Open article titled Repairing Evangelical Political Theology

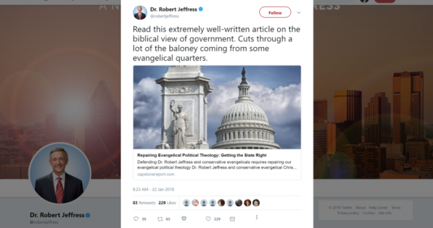click(202, 155)
